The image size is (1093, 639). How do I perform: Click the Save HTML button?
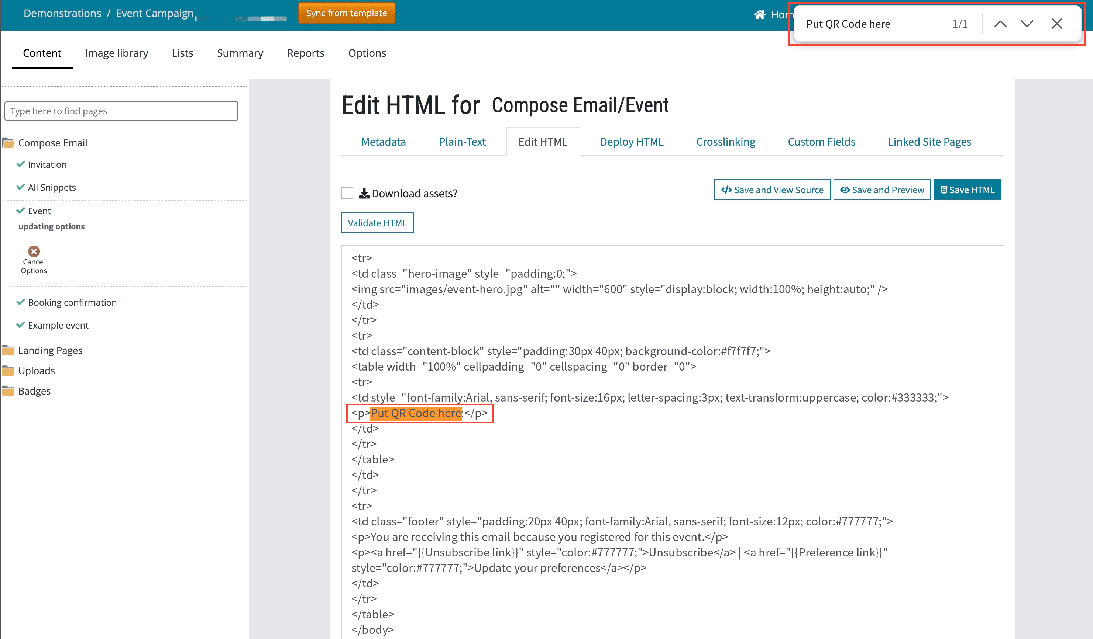pyautogui.click(x=967, y=190)
